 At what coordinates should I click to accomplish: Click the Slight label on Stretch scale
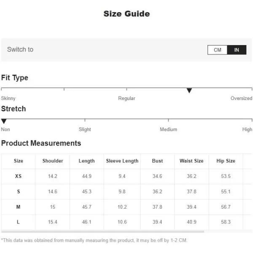(85, 129)
